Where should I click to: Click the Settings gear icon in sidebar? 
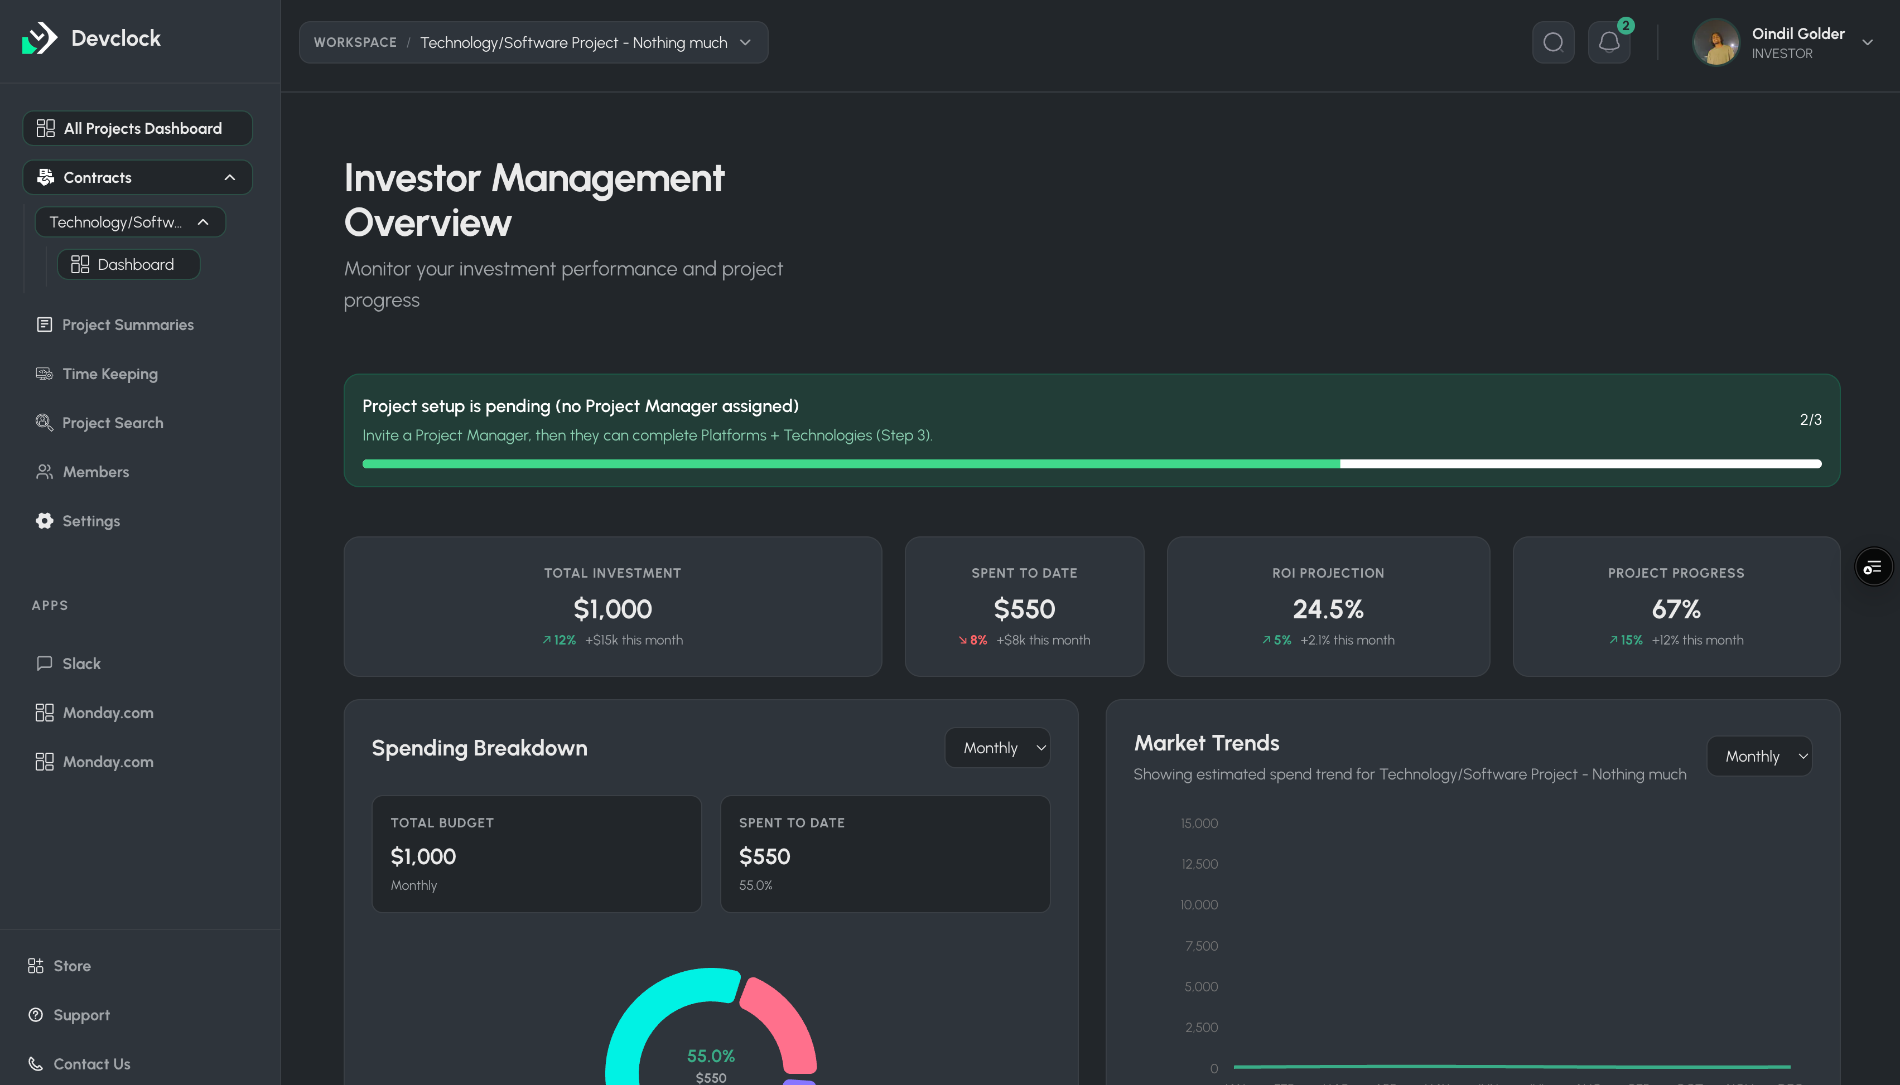pos(45,521)
